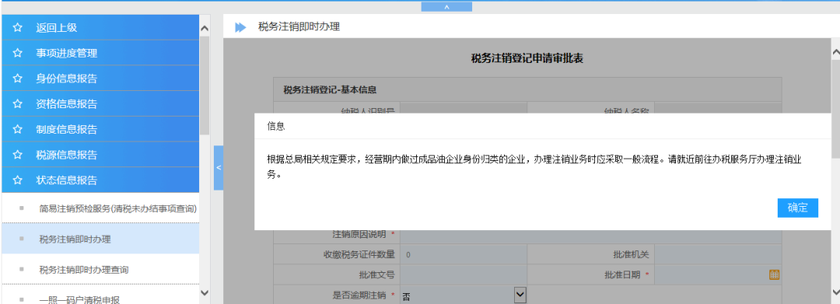840x304 pixels.
Task: Click the 收缴税务证件数量 field
Action: [x=464, y=255]
